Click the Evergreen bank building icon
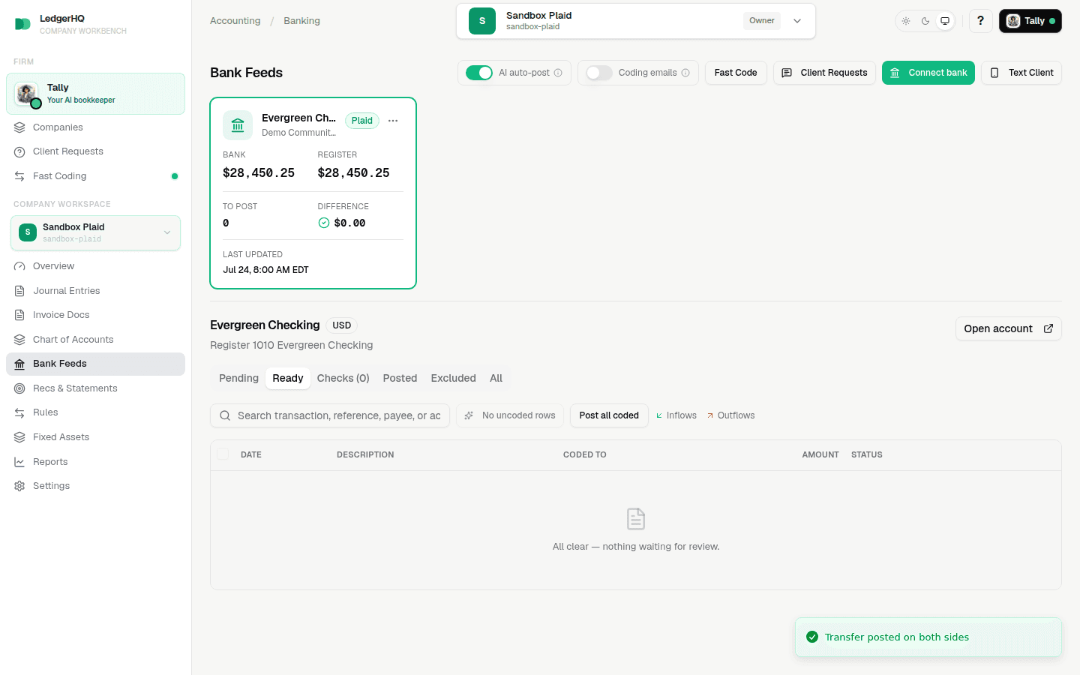Screen dimensions: 1080x675 point(238,125)
